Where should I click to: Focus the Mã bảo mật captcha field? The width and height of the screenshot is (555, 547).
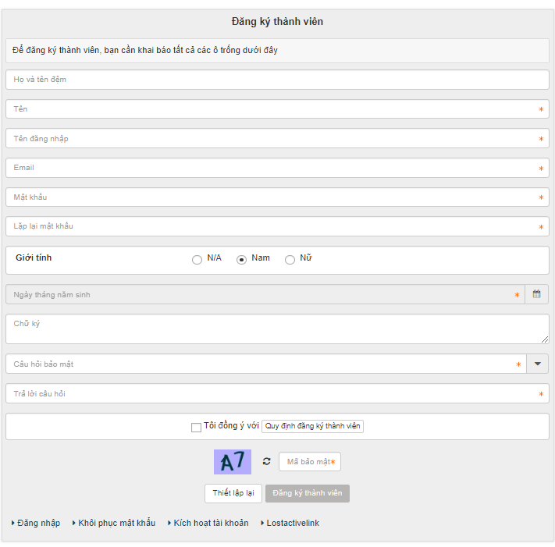point(309,462)
